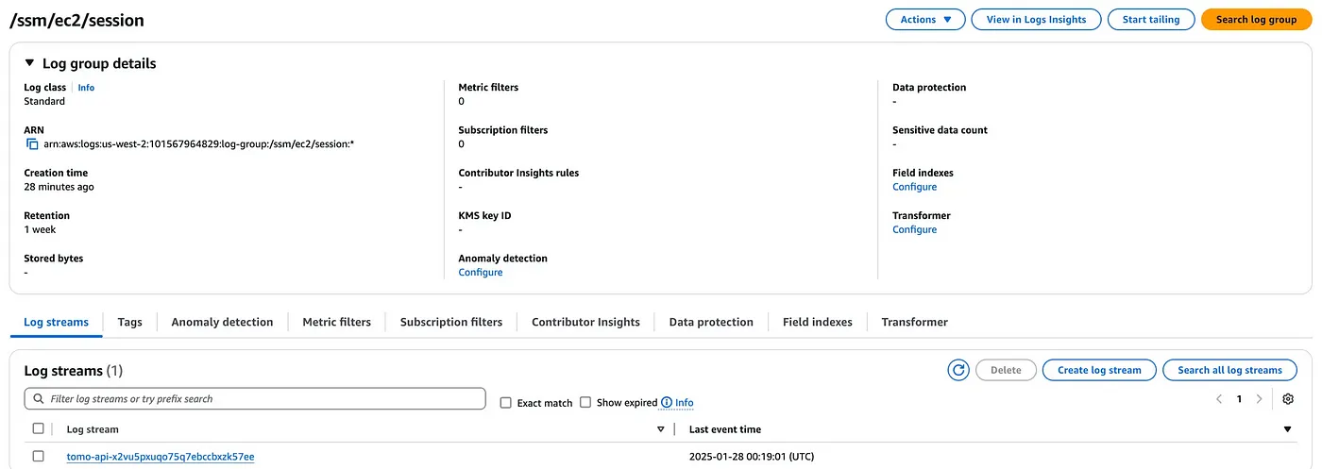Open the tomo-api log stream link
The width and height of the screenshot is (1322, 469).
[161, 457]
